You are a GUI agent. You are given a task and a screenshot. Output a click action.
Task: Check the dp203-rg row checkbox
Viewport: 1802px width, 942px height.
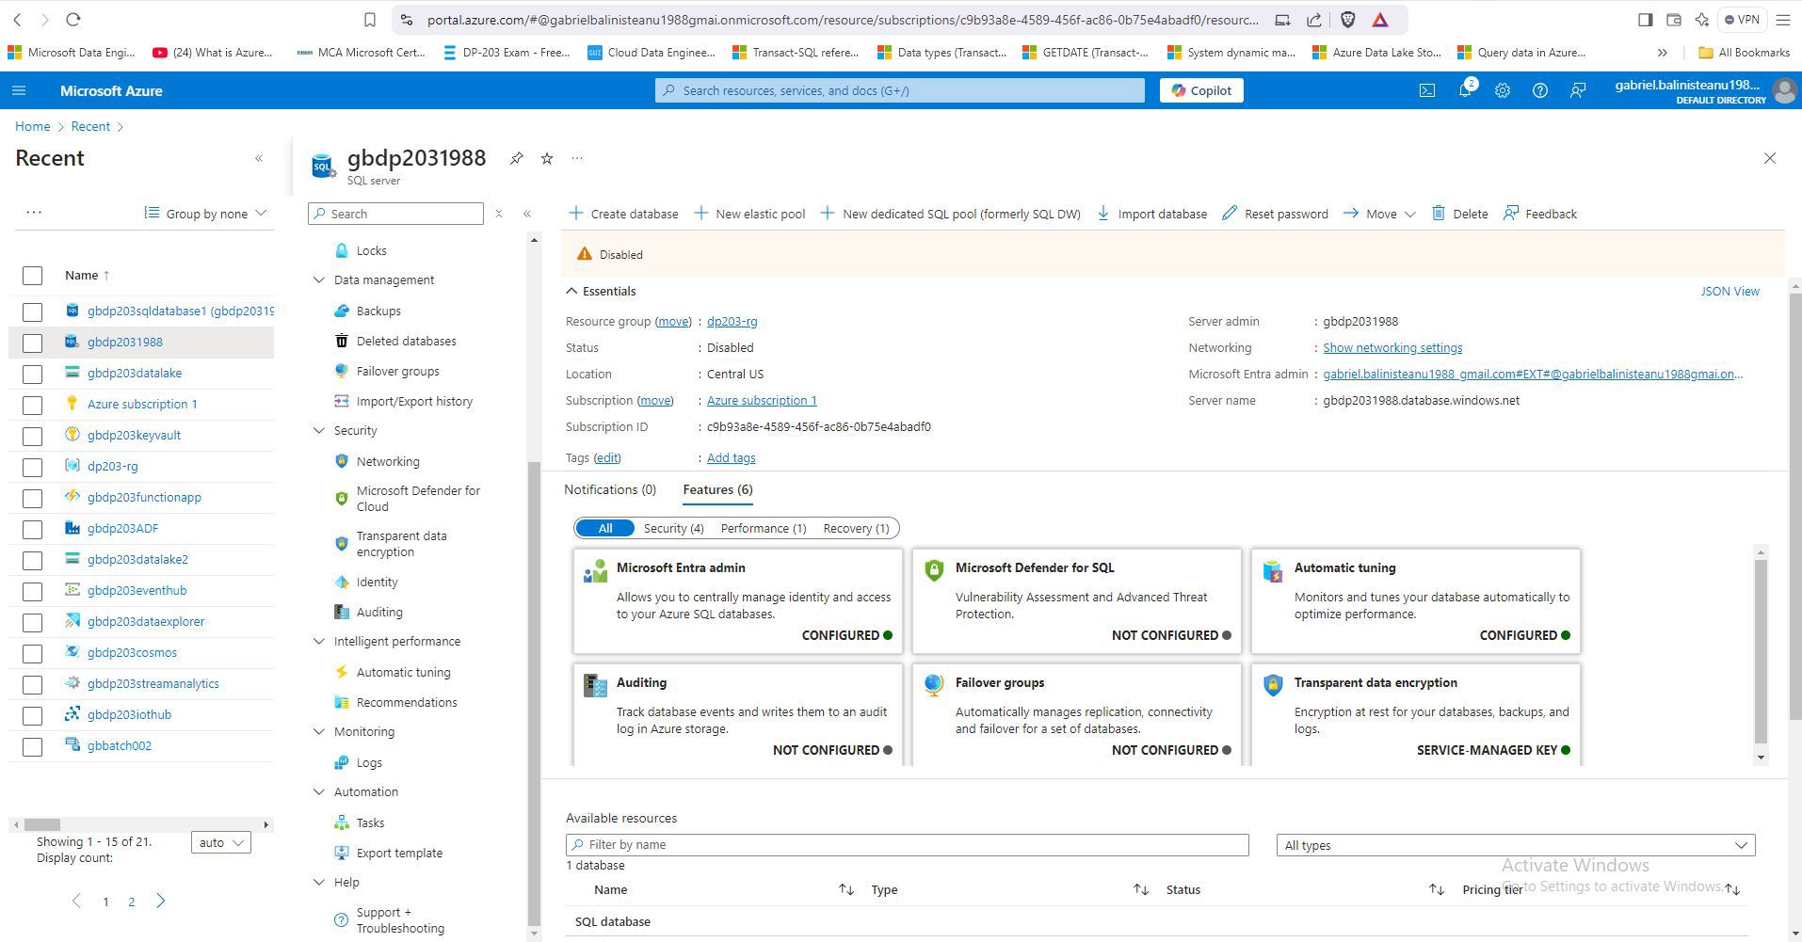pyautogui.click(x=32, y=467)
